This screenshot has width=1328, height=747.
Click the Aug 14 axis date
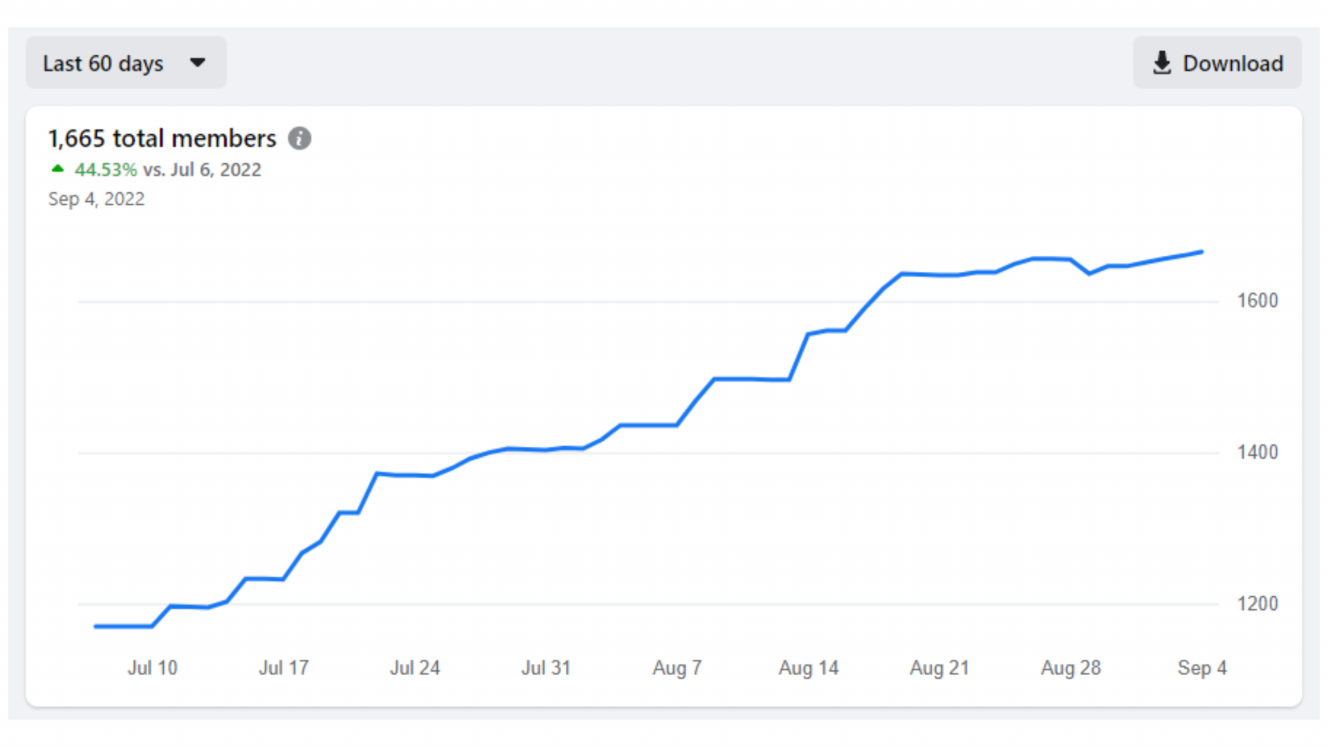tap(809, 668)
